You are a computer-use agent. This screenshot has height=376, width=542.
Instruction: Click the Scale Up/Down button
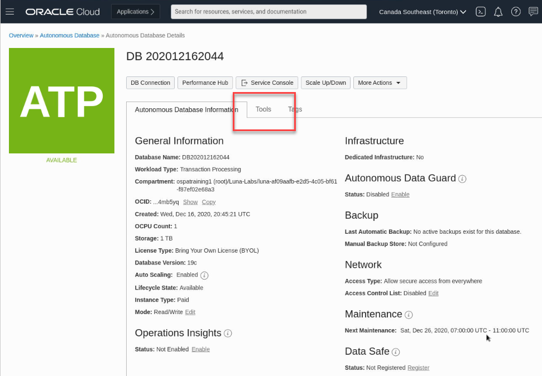click(x=325, y=83)
